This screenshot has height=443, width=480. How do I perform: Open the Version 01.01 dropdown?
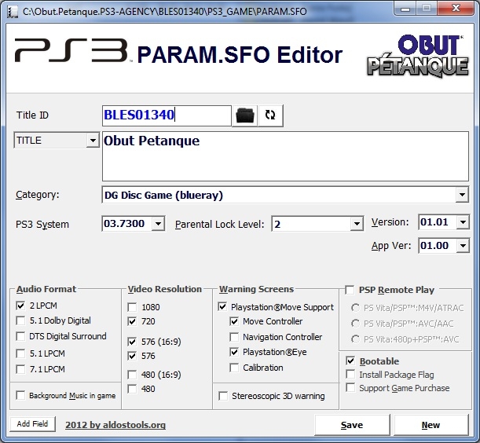point(463,222)
